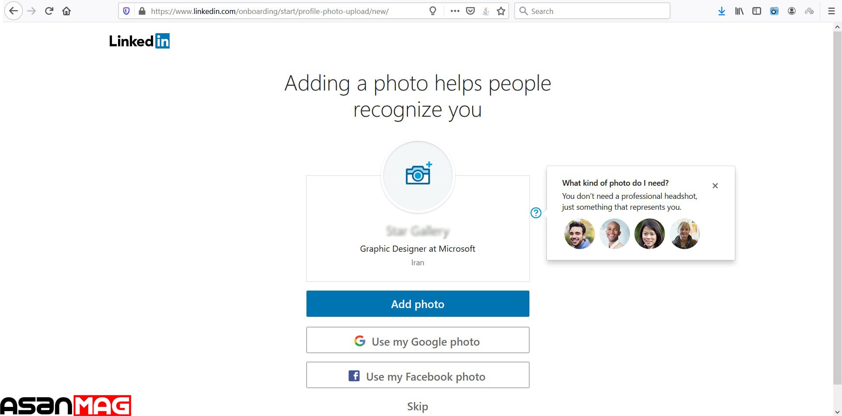The image size is (842, 416).
Task: Click the bearded man sample photo
Action: tap(580, 234)
